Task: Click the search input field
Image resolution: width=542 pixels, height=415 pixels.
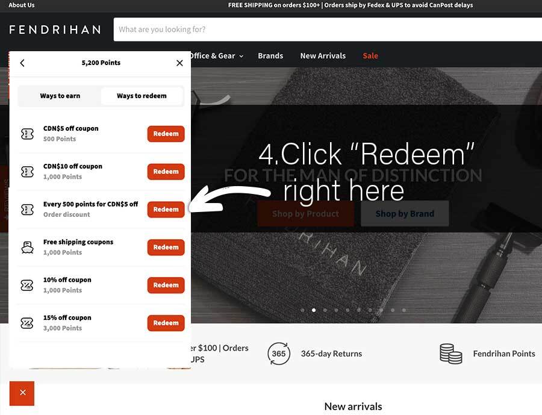Action: tap(328, 30)
